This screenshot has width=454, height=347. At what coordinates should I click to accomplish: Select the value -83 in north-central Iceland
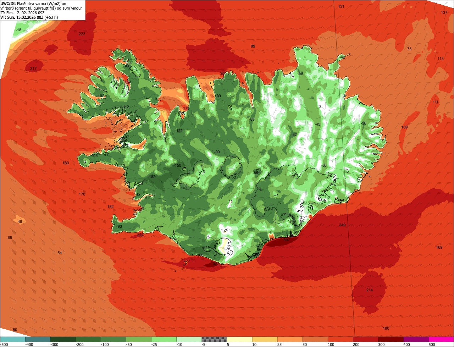tap(251, 119)
